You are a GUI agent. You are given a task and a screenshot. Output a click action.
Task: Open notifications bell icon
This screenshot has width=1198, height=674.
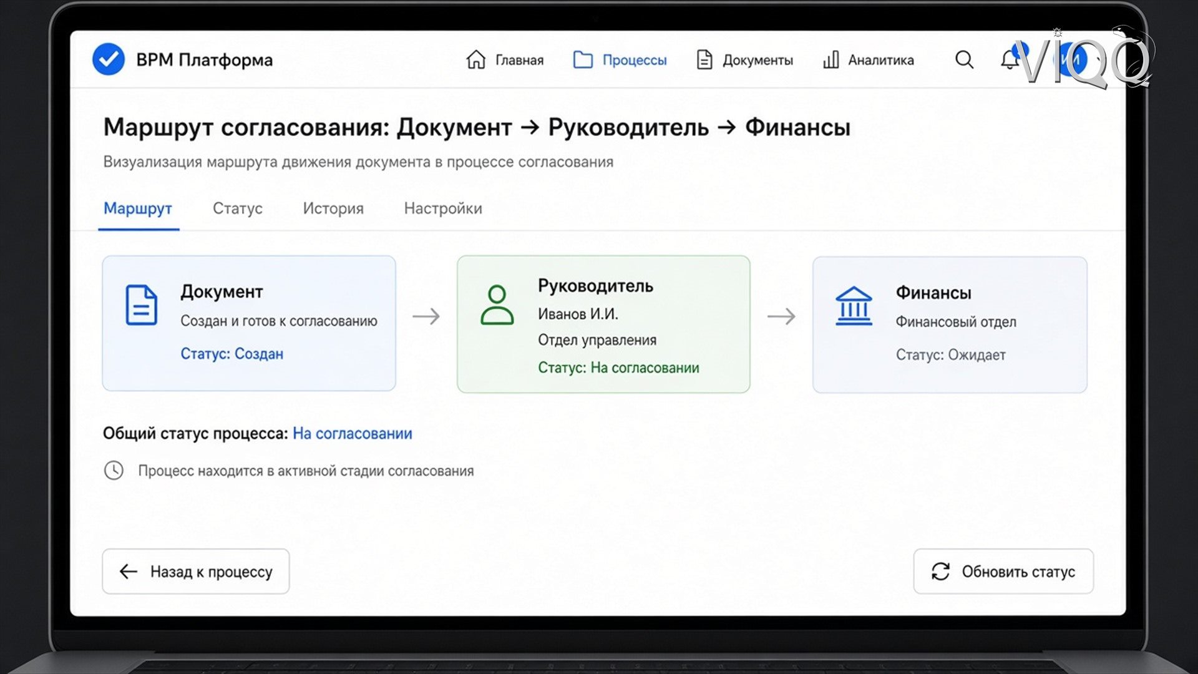pos(1010,60)
